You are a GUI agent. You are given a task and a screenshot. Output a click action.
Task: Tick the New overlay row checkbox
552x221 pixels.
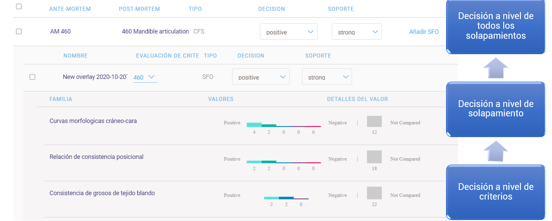coord(32,77)
